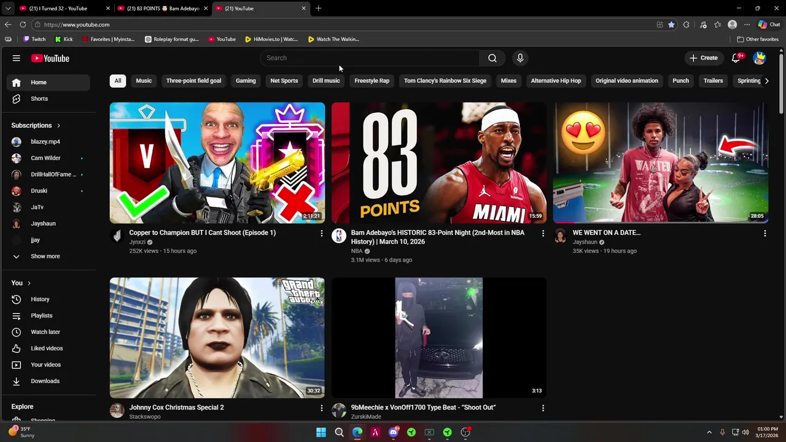Open Downloads in the sidebar
Image resolution: width=786 pixels, height=442 pixels.
(x=49, y=381)
